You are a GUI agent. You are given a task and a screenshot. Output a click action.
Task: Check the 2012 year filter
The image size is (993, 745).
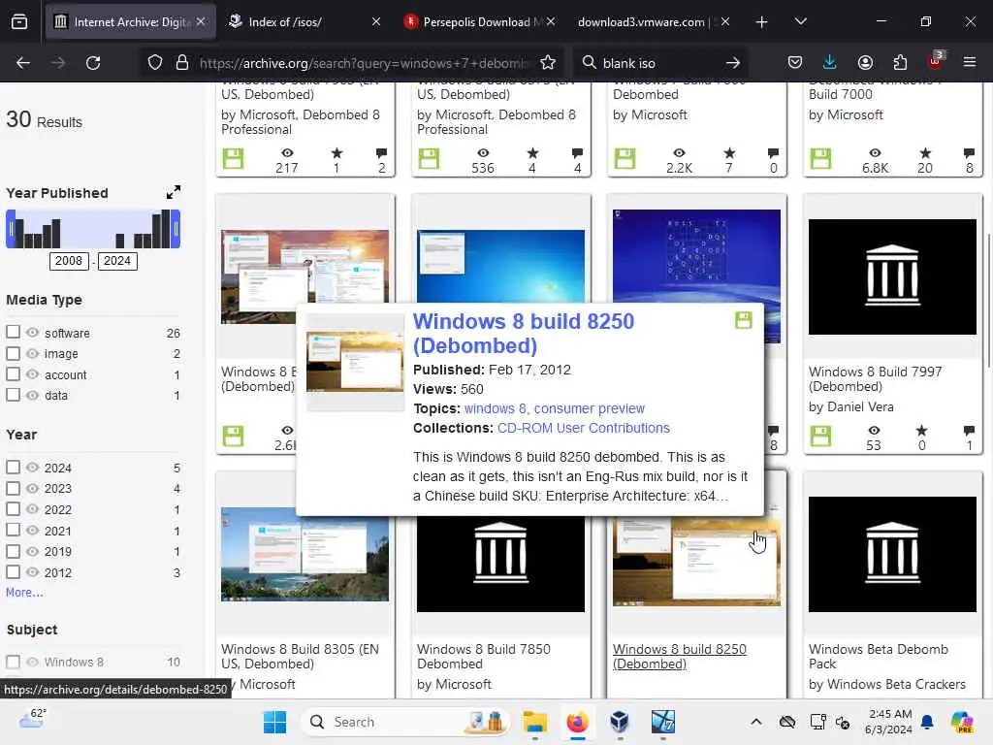[13, 571]
